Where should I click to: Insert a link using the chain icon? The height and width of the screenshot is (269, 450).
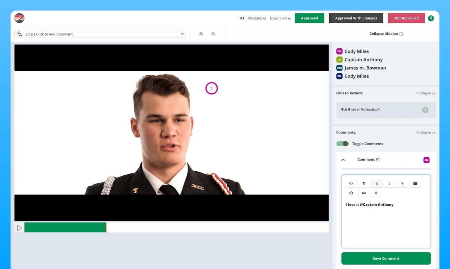click(x=364, y=193)
